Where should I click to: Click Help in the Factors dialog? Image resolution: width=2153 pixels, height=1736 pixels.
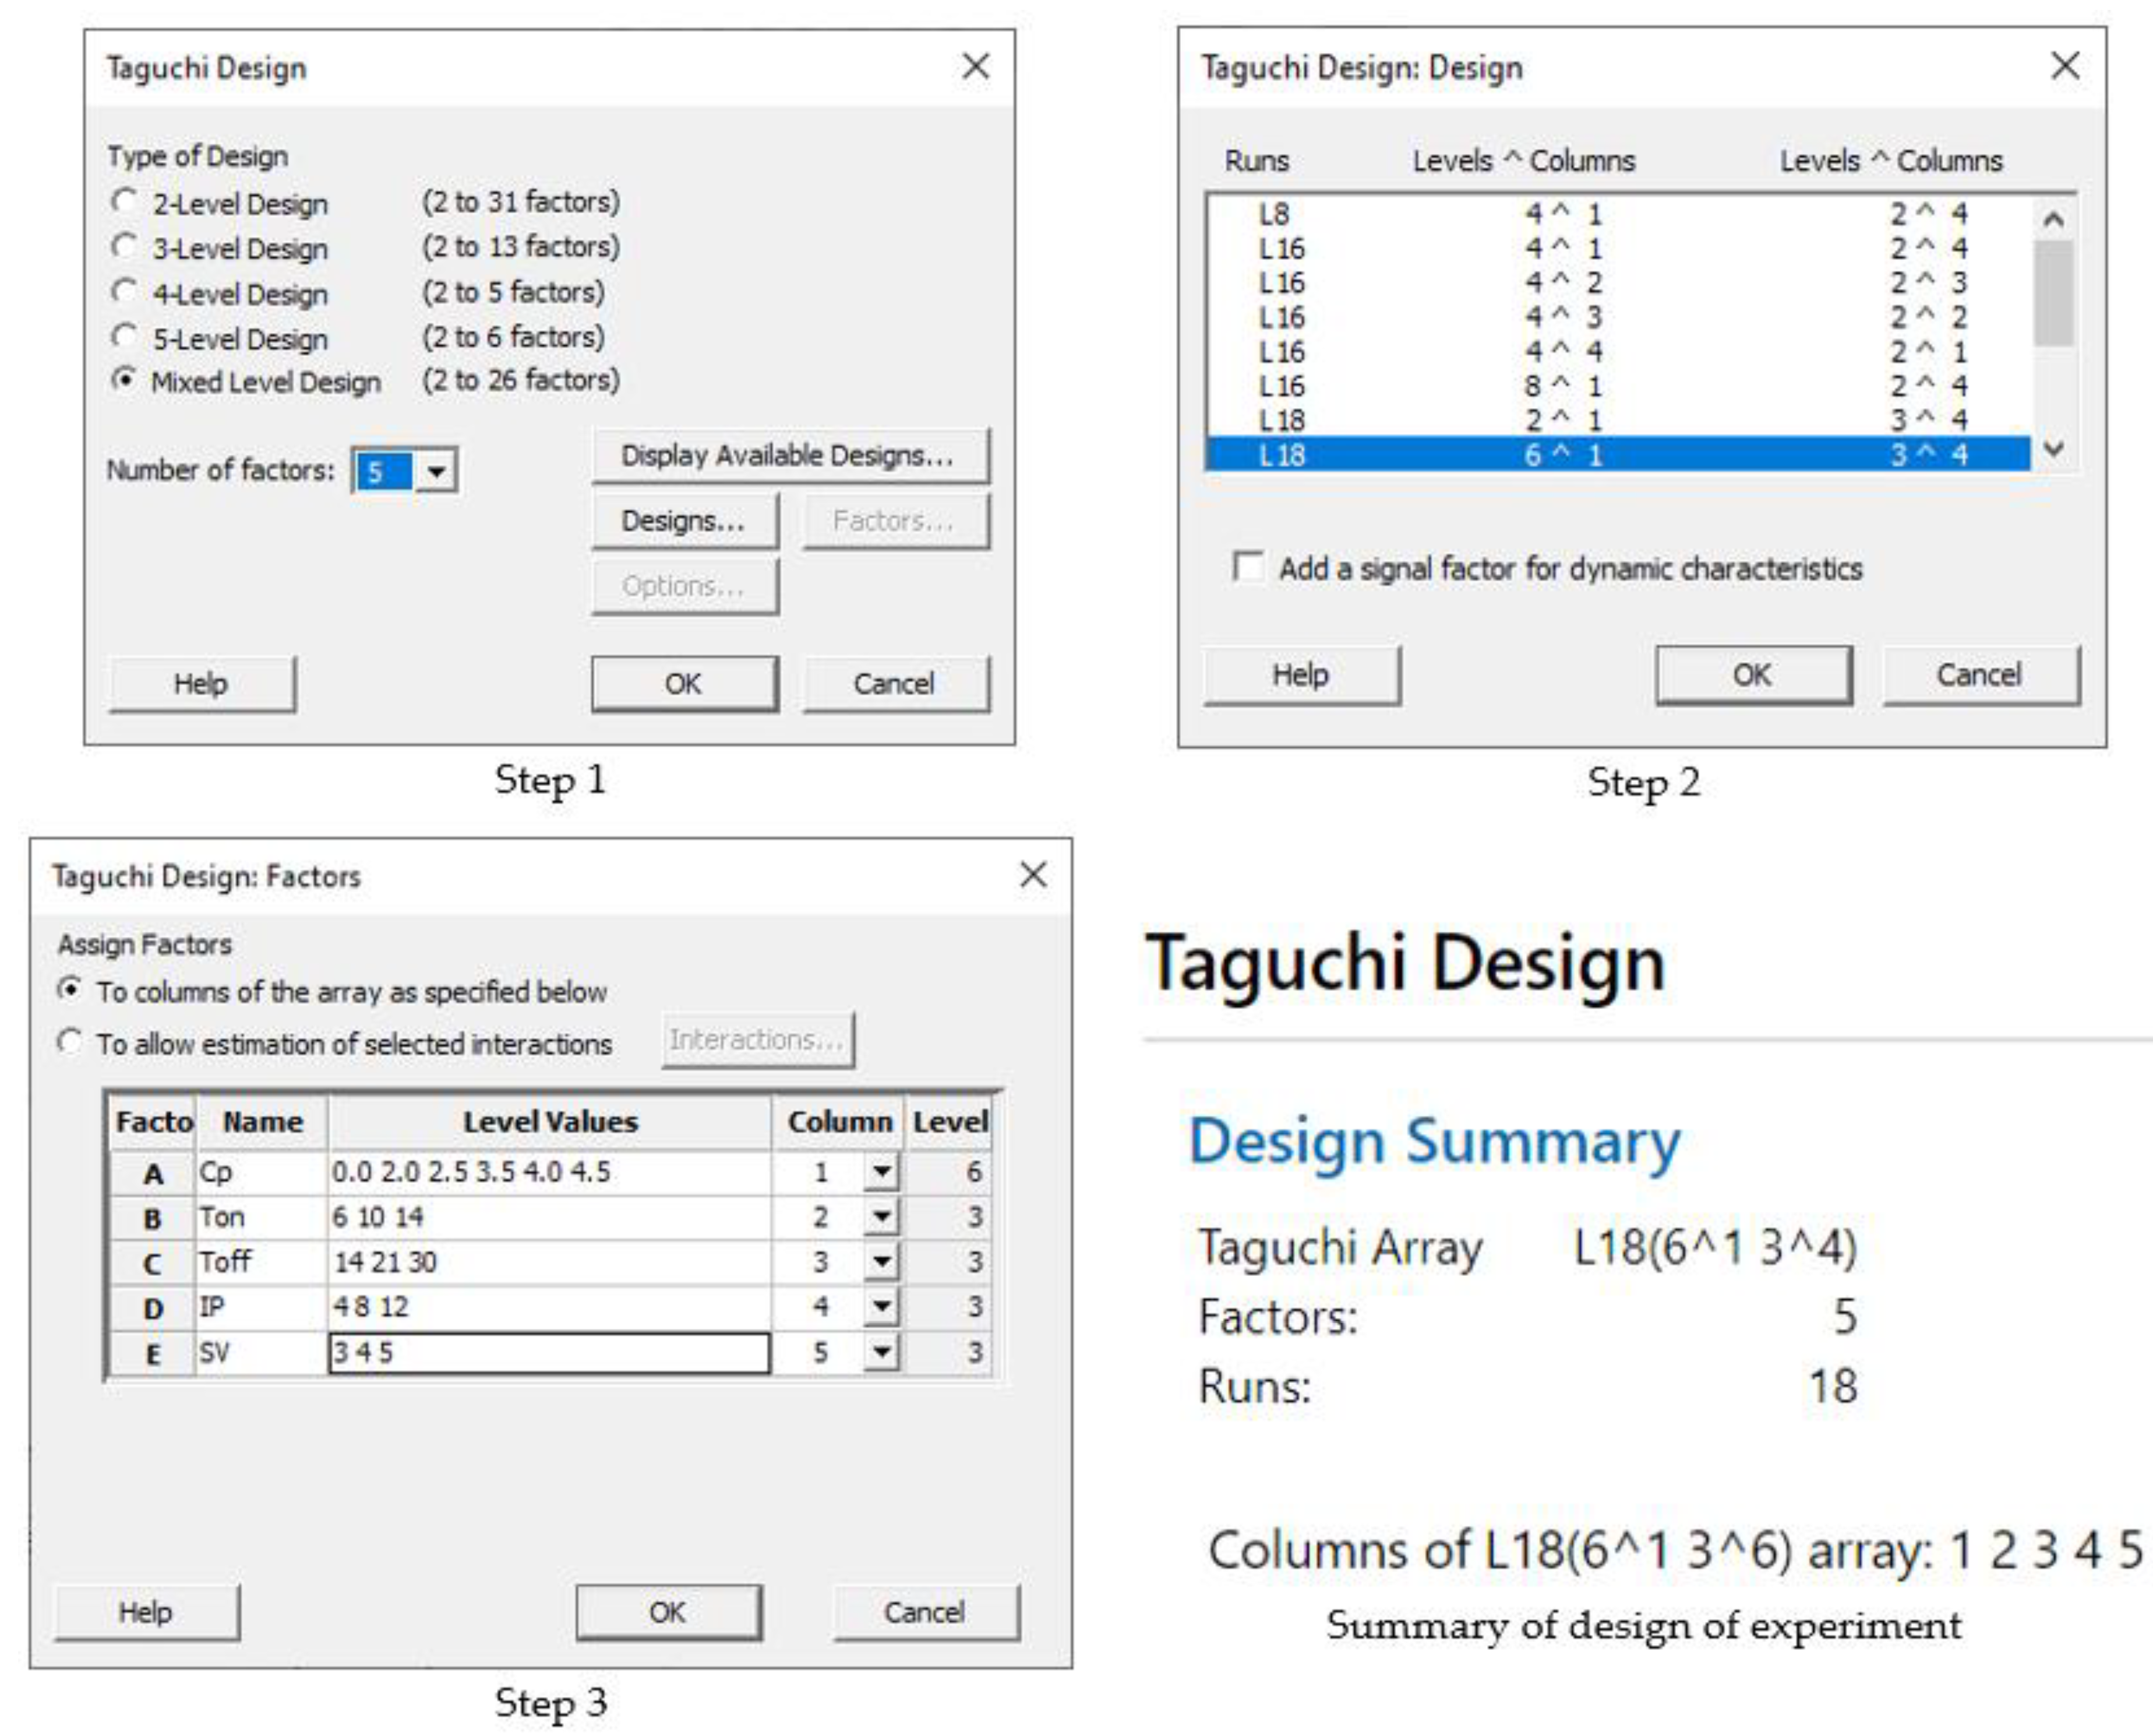[146, 1611]
